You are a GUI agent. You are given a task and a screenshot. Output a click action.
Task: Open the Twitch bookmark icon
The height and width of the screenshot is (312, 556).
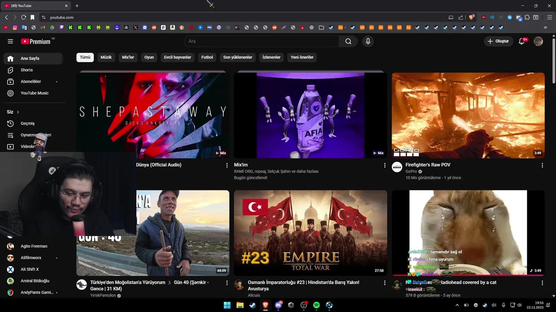pos(61,27)
